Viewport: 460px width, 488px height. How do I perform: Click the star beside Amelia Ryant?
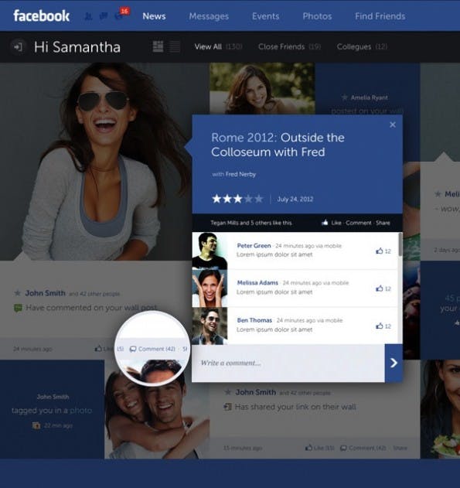(x=344, y=97)
